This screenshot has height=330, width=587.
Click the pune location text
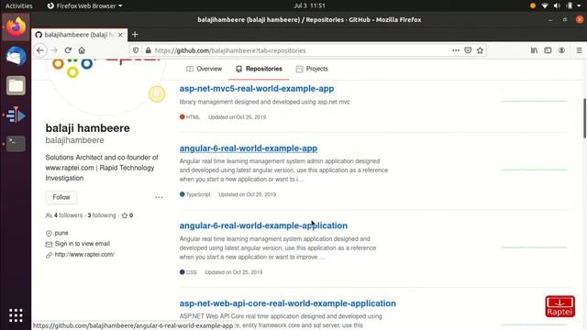(x=61, y=233)
